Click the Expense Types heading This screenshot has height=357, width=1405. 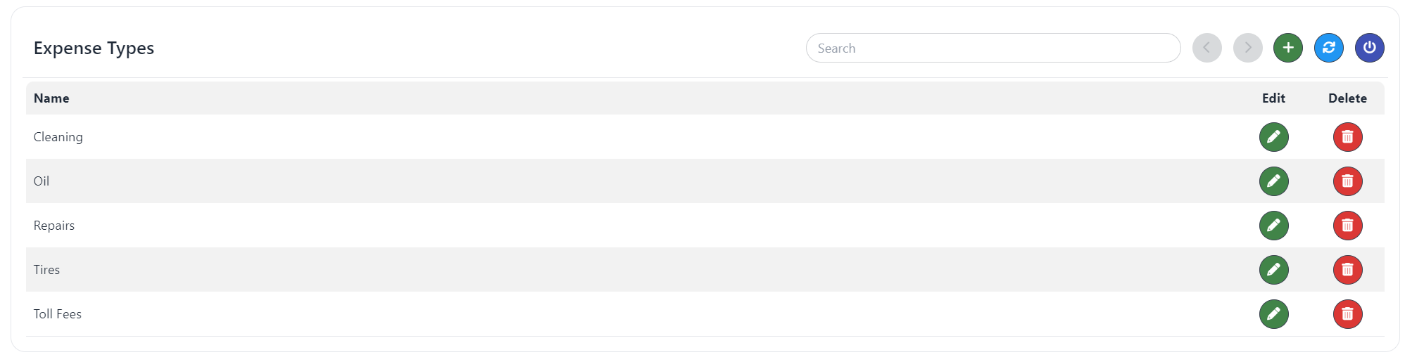pos(94,48)
